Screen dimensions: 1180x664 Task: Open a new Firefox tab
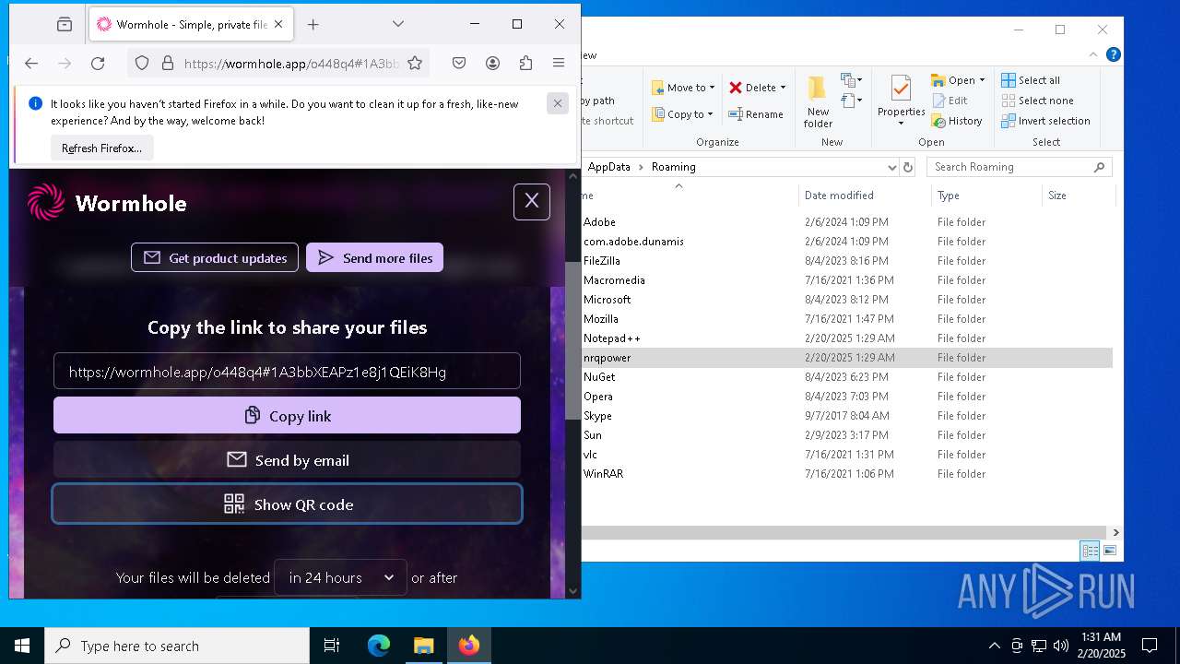point(313,24)
